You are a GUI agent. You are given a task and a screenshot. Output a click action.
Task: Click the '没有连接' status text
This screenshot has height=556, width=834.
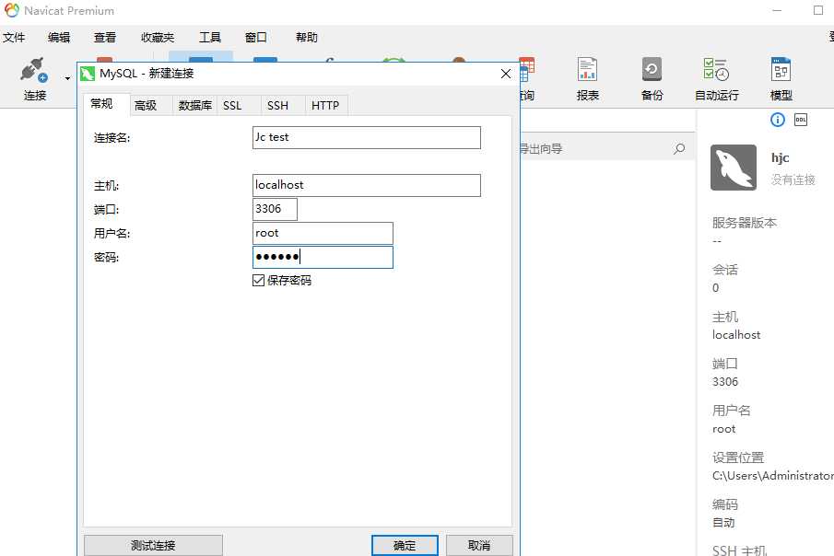coord(793,180)
